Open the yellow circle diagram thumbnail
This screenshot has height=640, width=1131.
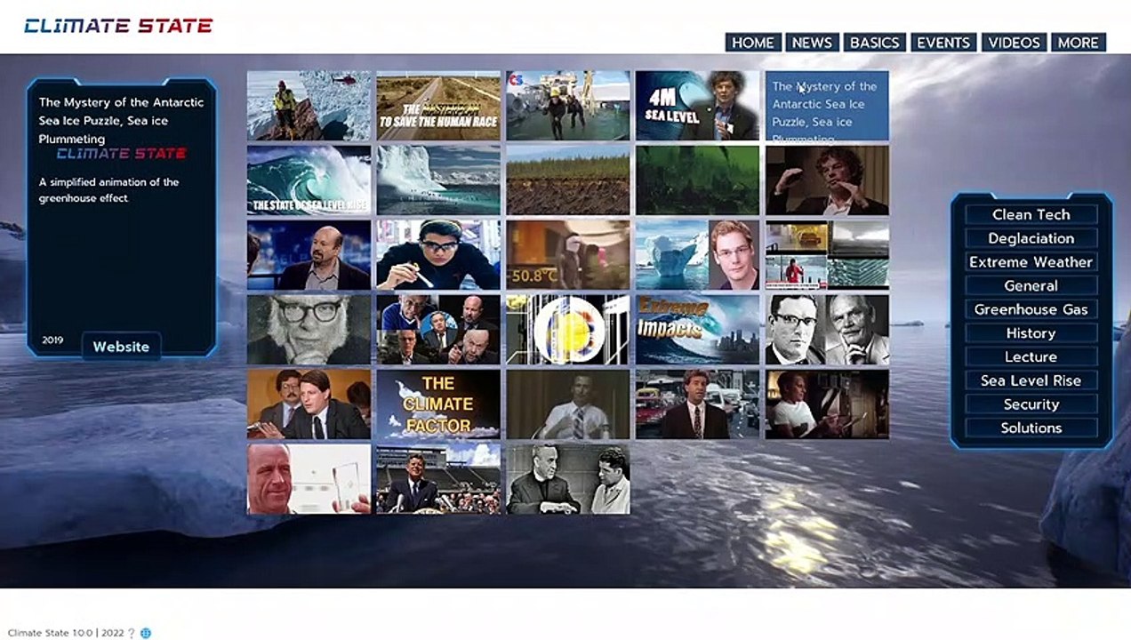tap(568, 330)
